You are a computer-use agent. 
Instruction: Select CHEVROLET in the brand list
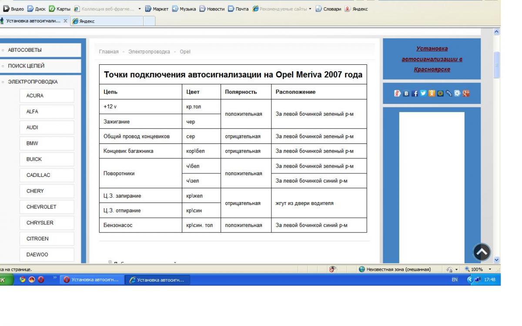point(47,207)
